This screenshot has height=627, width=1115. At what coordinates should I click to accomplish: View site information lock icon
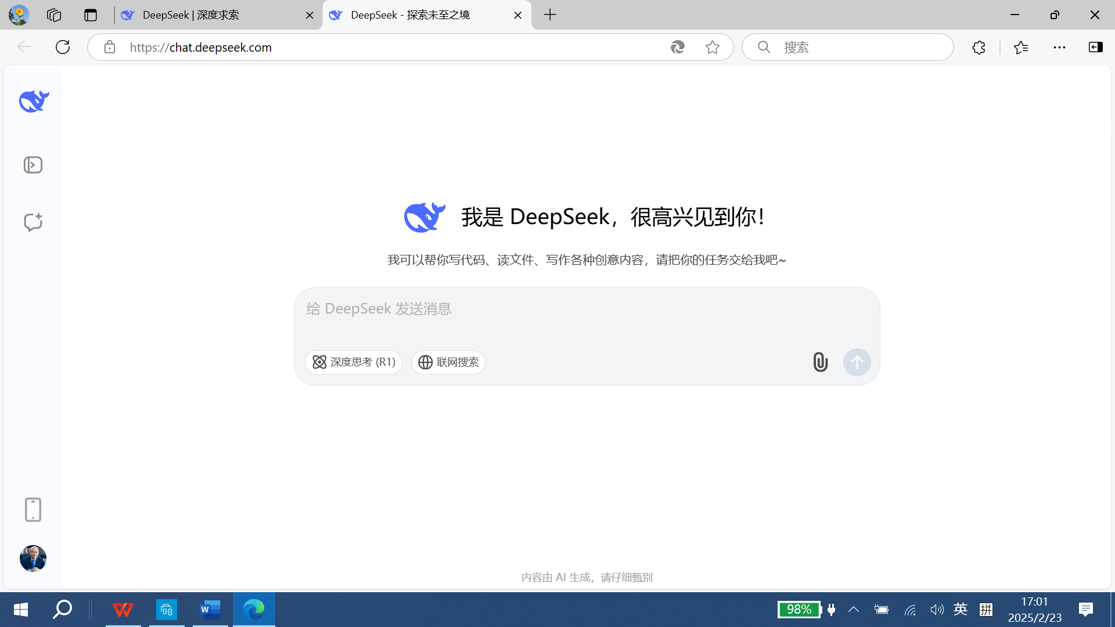(x=110, y=47)
